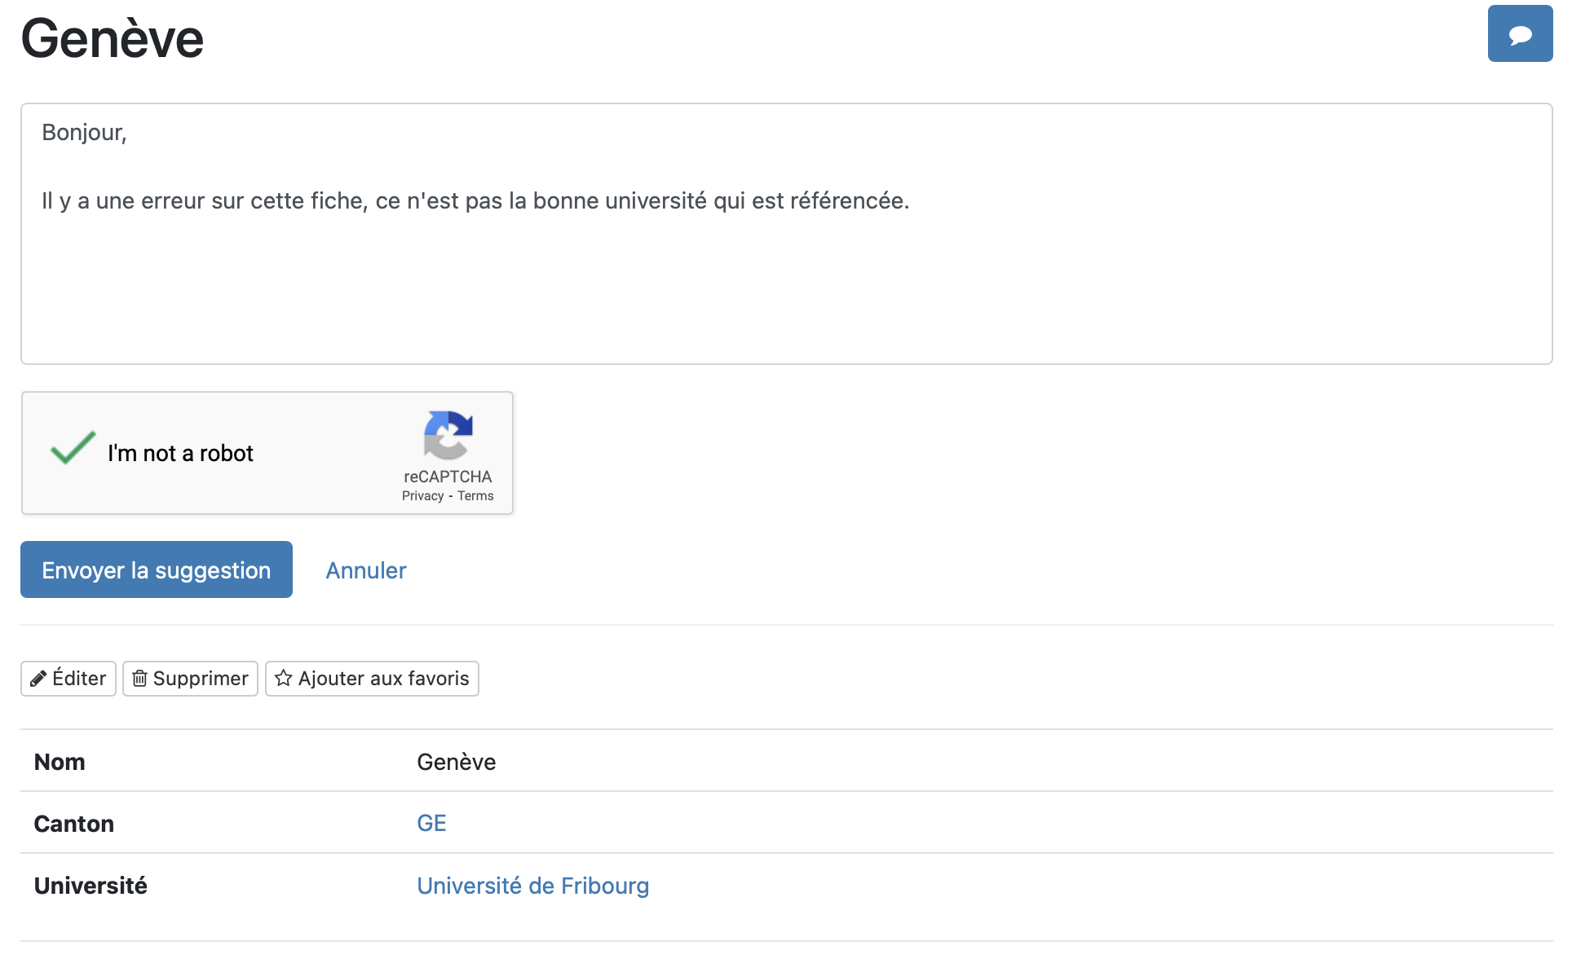Follow the Université de Fribourg link
The width and height of the screenshot is (1572, 963).
(532, 886)
